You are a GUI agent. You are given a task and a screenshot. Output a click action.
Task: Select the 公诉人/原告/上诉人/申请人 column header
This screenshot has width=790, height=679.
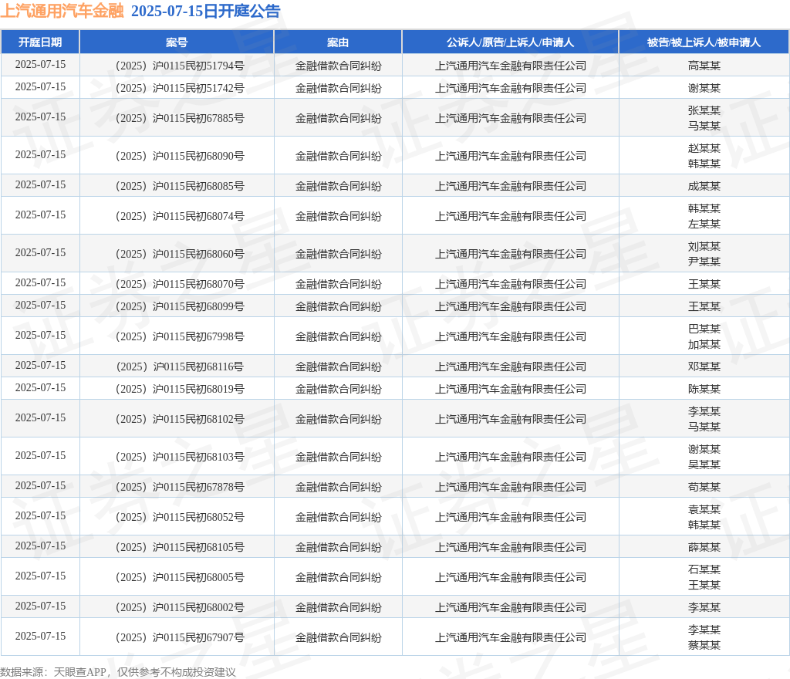pos(510,42)
